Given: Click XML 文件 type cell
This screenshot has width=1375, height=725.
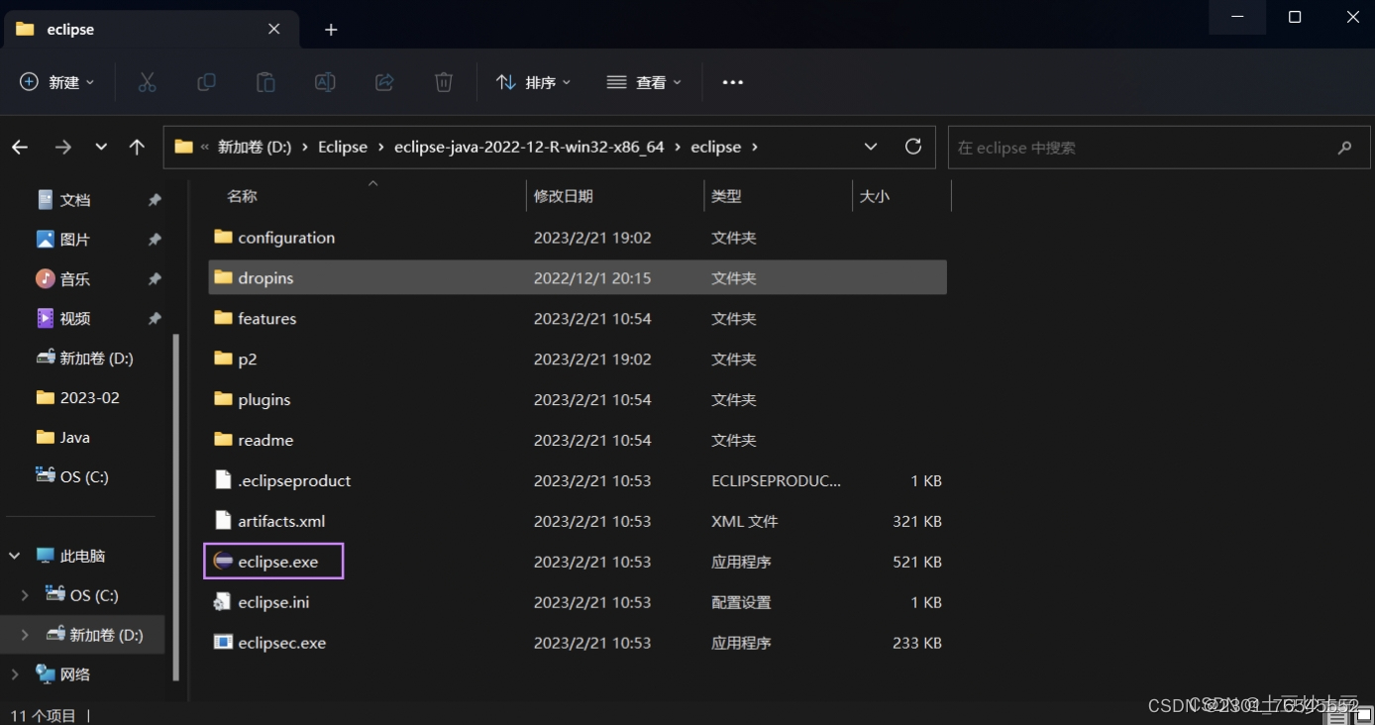Looking at the screenshot, I should coord(745,521).
